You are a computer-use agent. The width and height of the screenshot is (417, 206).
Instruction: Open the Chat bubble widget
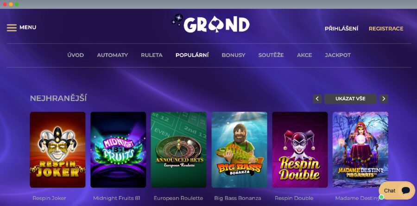point(397,191)
